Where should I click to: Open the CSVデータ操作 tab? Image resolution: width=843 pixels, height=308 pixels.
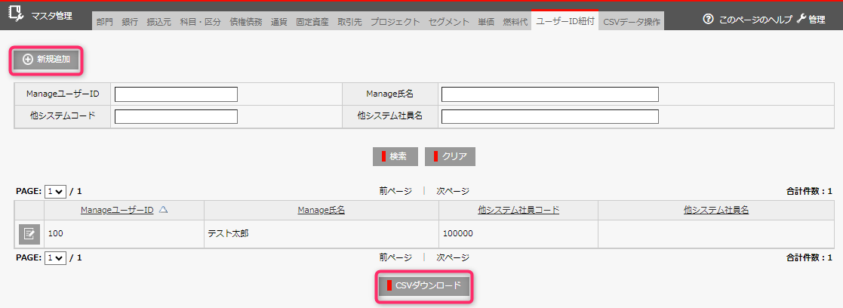[632, 22]
